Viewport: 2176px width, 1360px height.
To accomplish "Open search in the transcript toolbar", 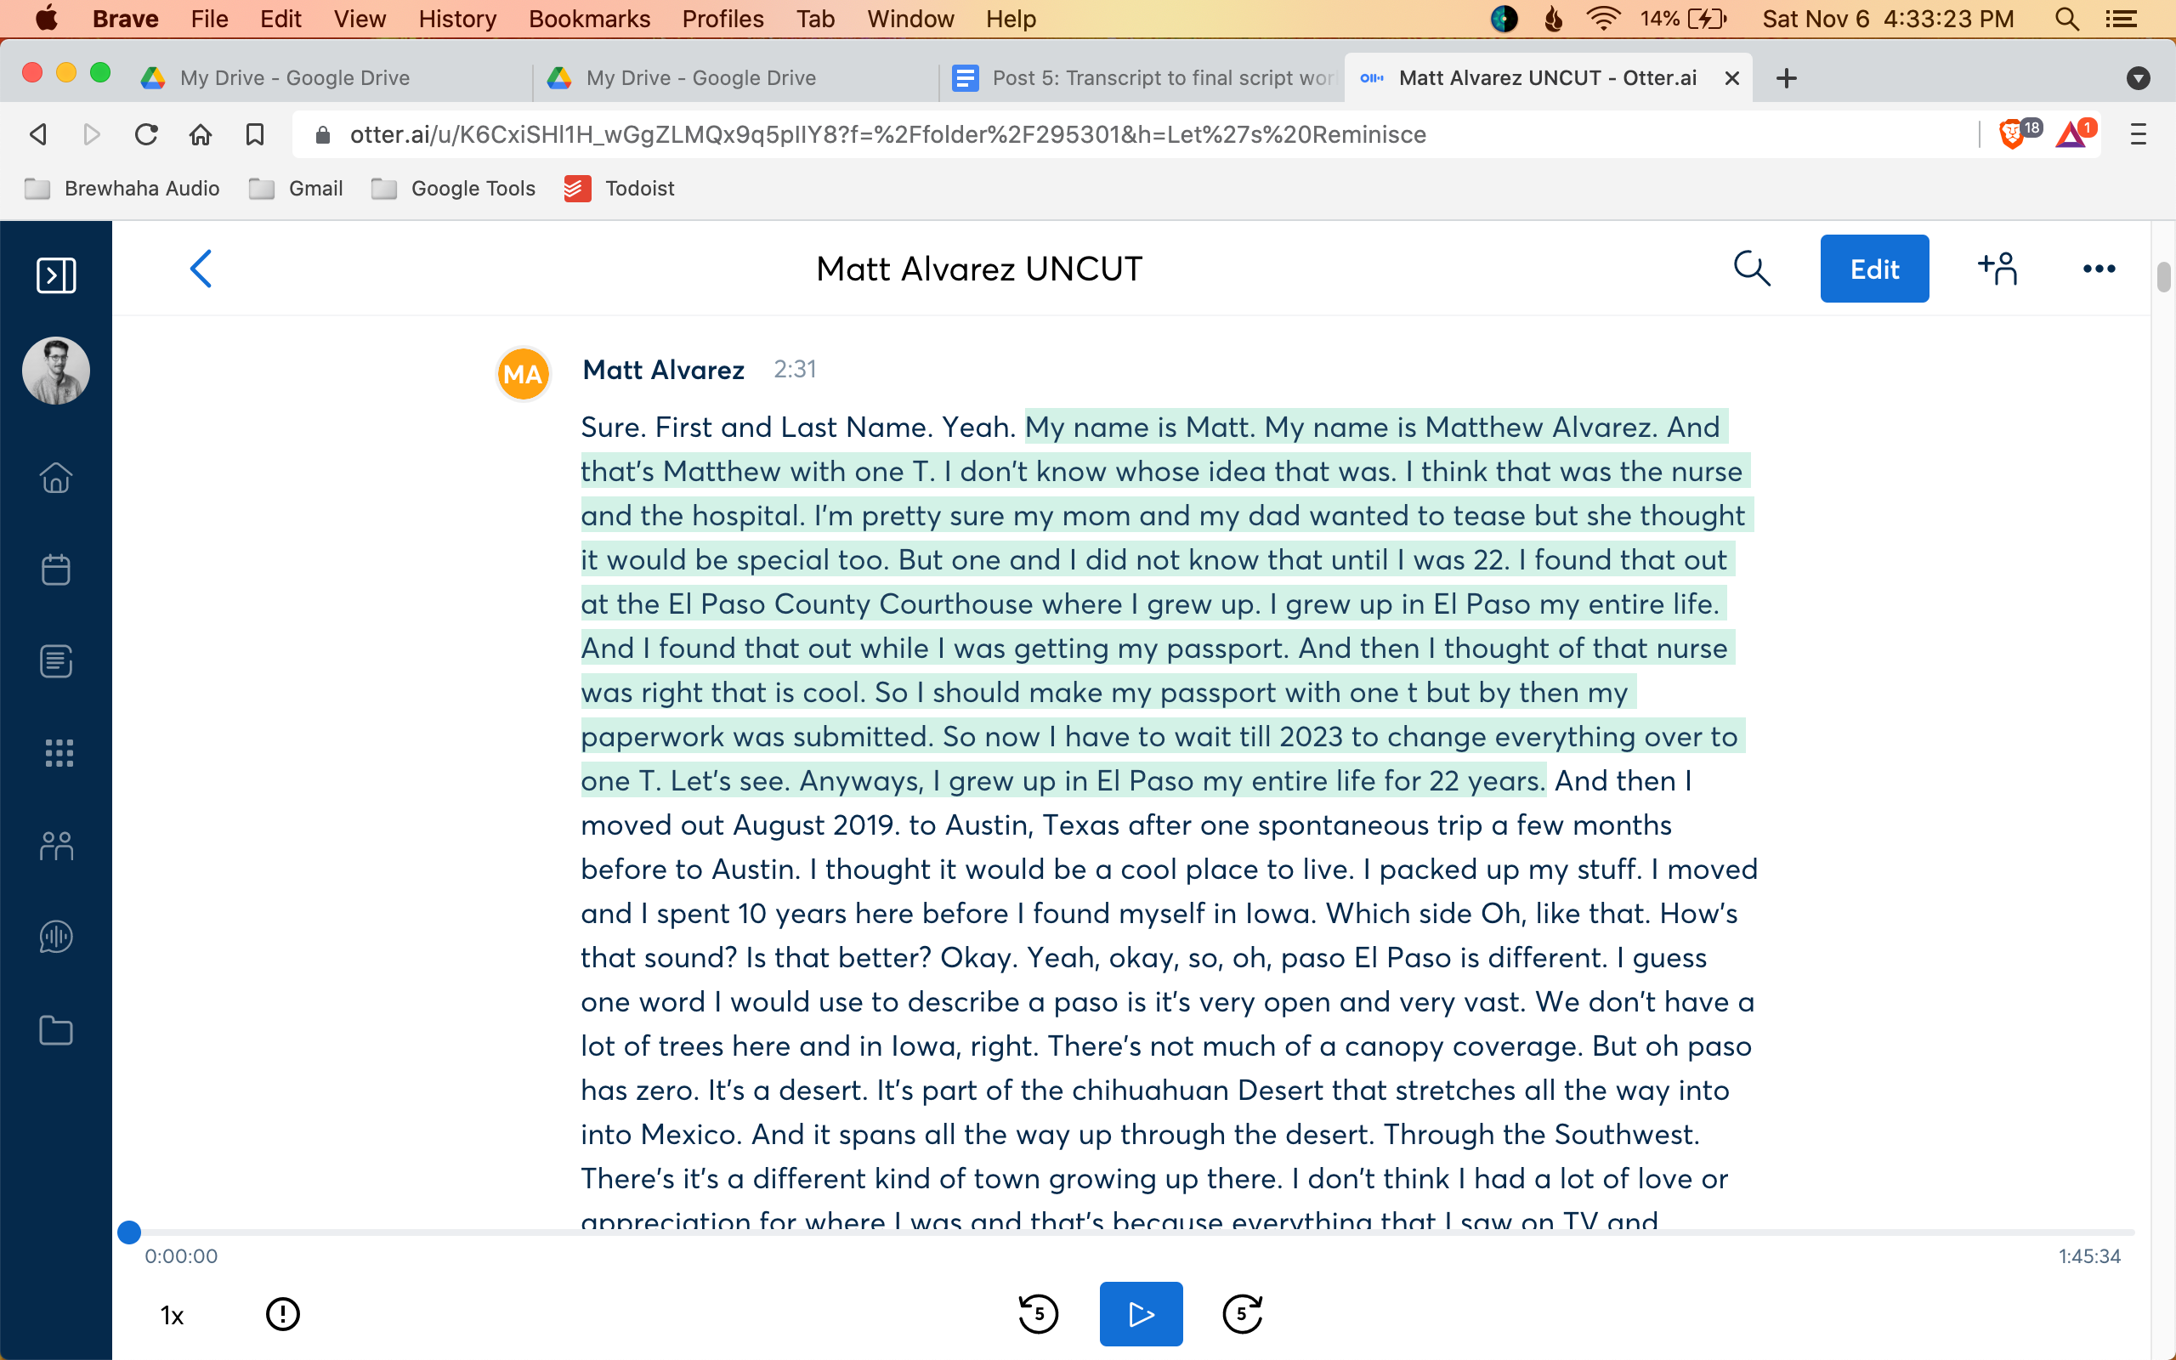I will point(1752,268).
